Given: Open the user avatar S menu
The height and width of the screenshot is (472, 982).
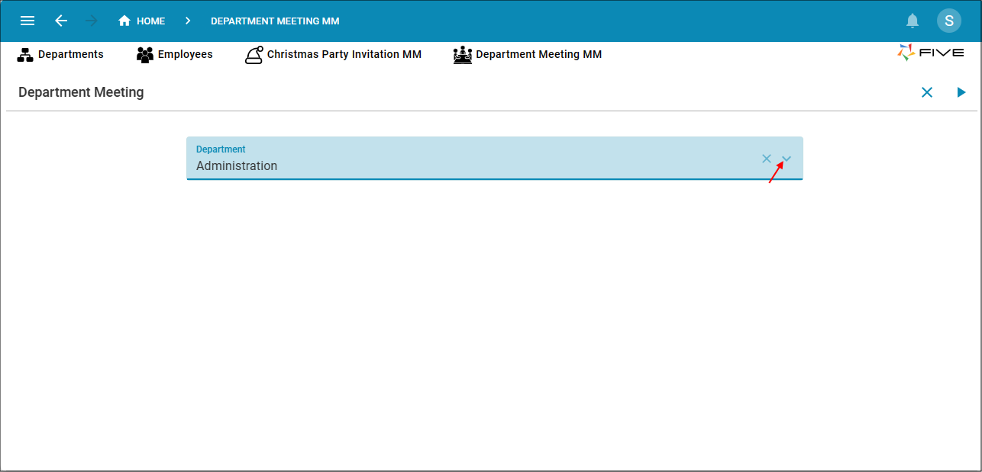Looking at the screenshot, I should 949,21.
